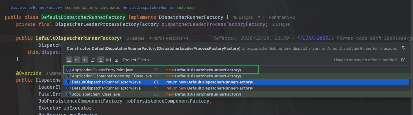Click the '5 usages' count in the popup header
Image resolution: width=413 pixels, height=115 pixels.
point(388,48)
